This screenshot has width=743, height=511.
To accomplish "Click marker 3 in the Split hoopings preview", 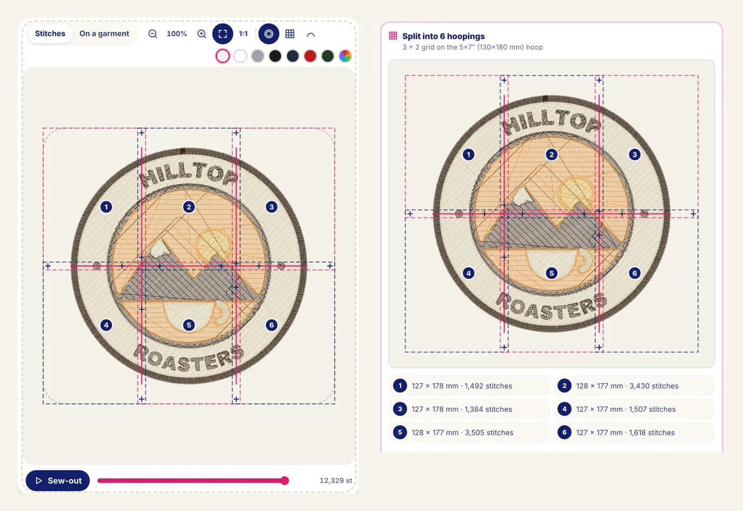I will pyautogui.click(x=635, y=154).
